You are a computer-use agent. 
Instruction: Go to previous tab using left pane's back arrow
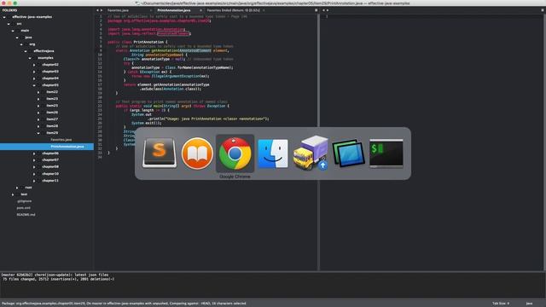97,10
